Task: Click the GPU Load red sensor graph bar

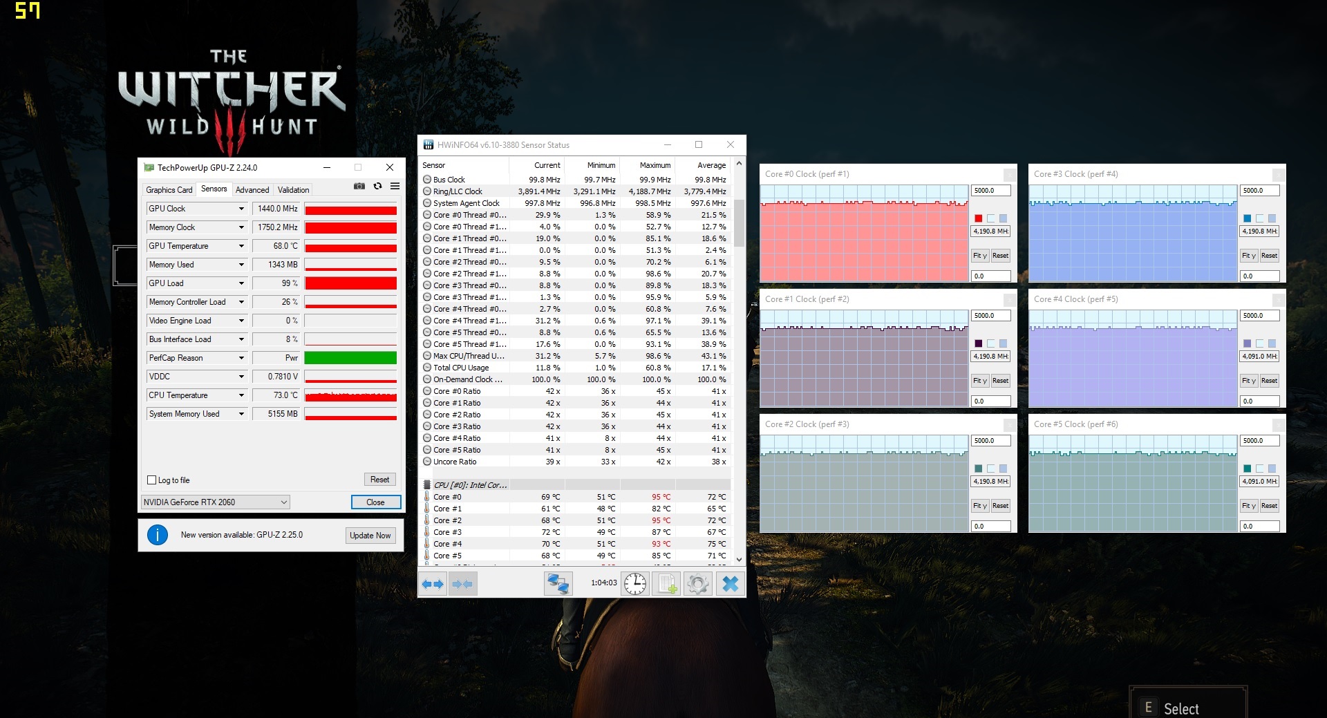Action: [350, 283]
